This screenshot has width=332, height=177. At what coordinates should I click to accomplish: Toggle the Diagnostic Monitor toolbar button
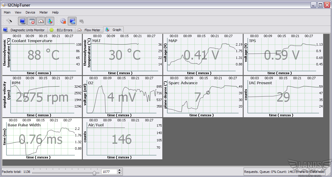pyautogui.click(x=22, y=21)
